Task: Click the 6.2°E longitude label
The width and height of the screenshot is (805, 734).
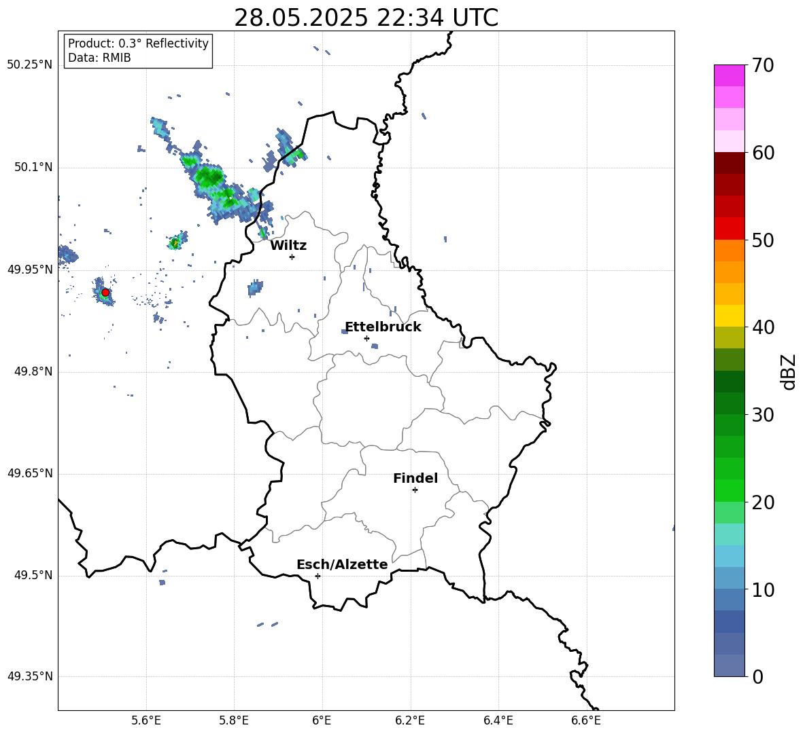Action: click(410, 720)
